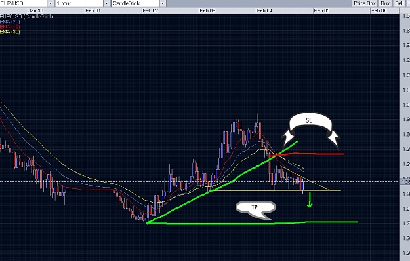Image resolution: width=410 pixels, height=261 pixels.
Task: Open the EUR/USD symbol dropdown arrow
Action: (51, 3)
